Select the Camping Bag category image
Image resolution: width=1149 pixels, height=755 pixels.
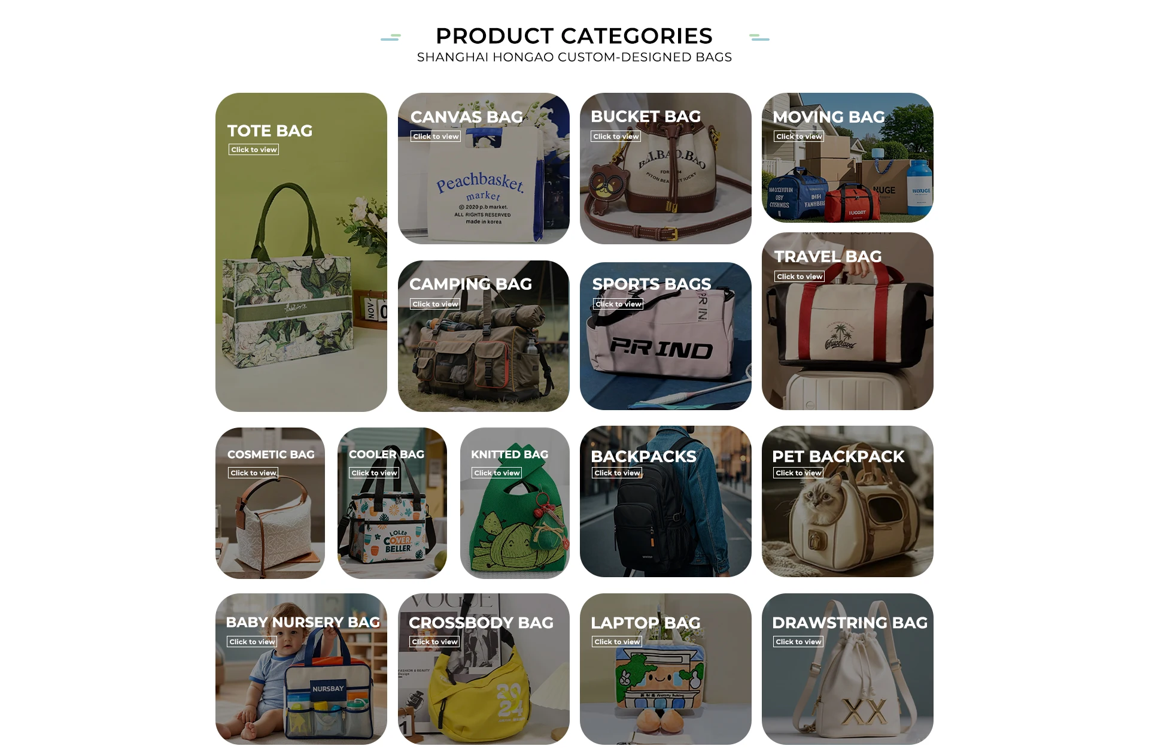click(484, 336)
